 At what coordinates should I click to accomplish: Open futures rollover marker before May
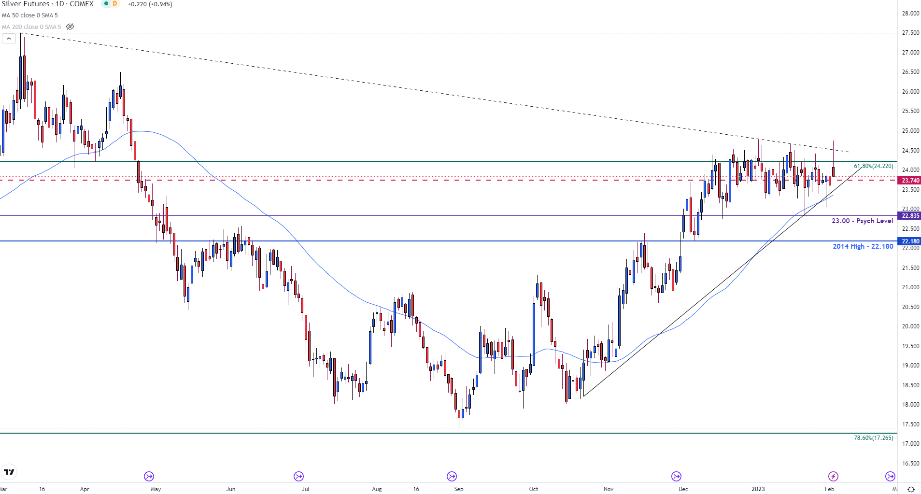point(149,477)
